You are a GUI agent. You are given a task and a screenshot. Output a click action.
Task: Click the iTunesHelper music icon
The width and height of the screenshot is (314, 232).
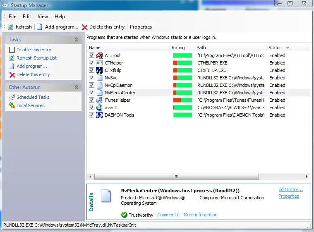tap(99, 100)
